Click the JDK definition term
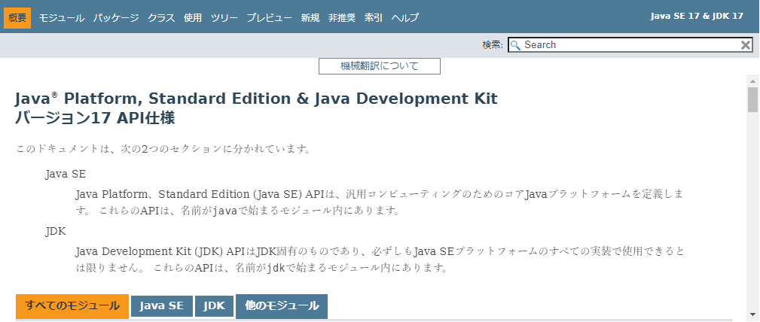 (x=55, y=232)
